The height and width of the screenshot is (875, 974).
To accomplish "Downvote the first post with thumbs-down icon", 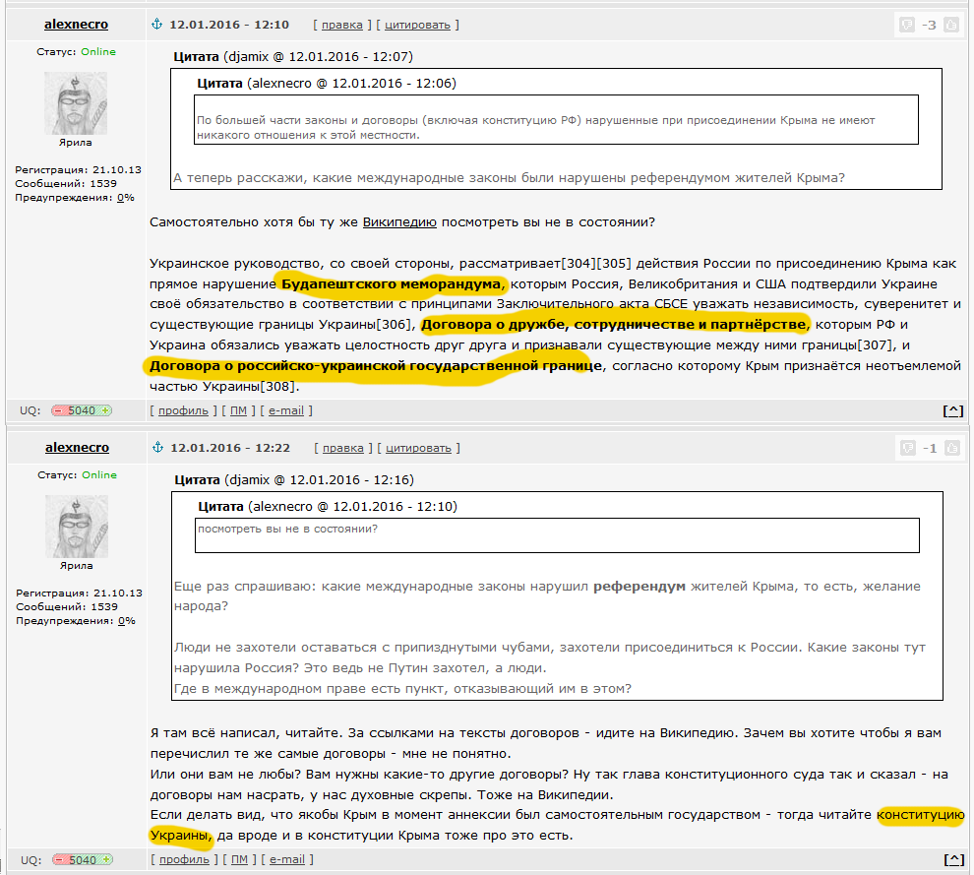I will [907, 25].
